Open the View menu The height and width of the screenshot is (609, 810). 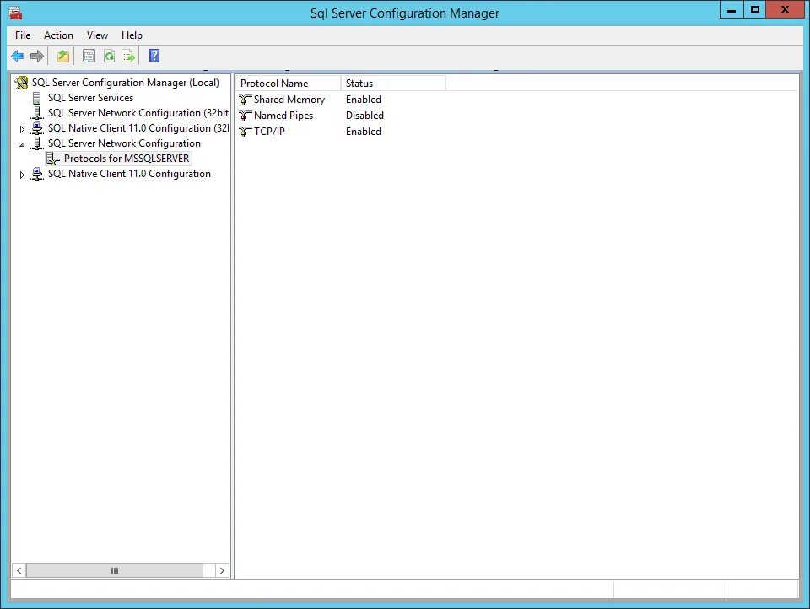point(97,35)
